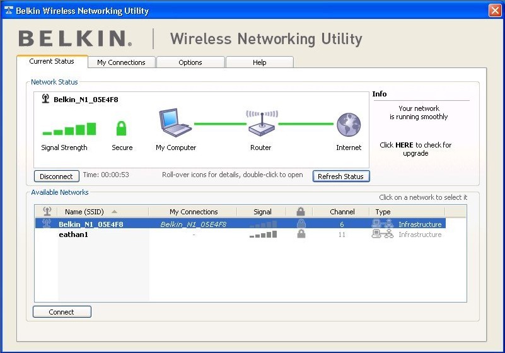
Task: Click the Time: 00:00:53 readout
Action: [106, 175]
